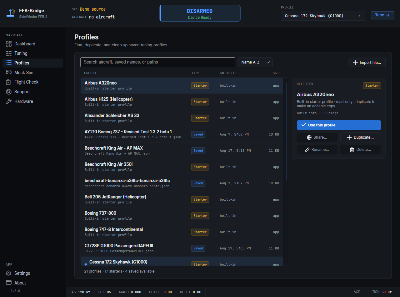The image size is (400, 297).
Task: Click the Settings gear icon
Action: coord(9,273)
